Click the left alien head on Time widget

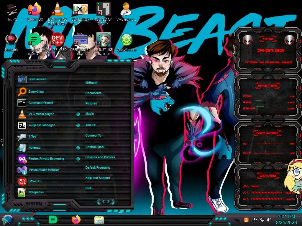point(247,40)
